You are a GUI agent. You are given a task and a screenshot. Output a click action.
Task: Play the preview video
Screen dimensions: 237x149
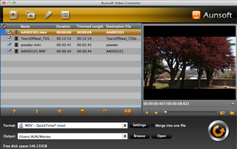click(147, 113)
